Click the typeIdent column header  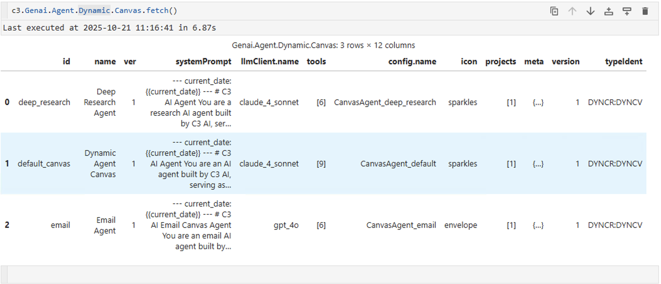(623, 62)
